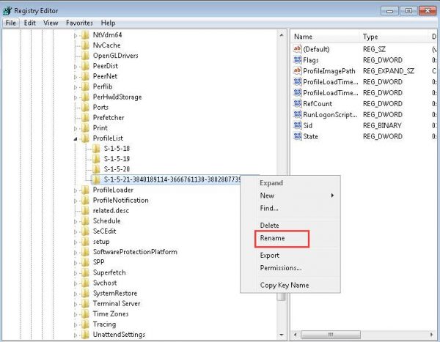Select the setup key
Screen dimensions: 440x342
[101, 242]
